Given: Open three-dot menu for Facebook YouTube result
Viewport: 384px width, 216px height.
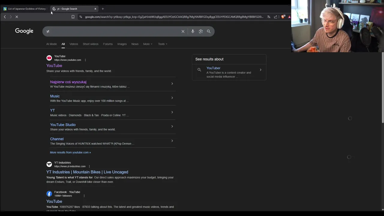Looking at the screenshot, I should coord(84,196).
